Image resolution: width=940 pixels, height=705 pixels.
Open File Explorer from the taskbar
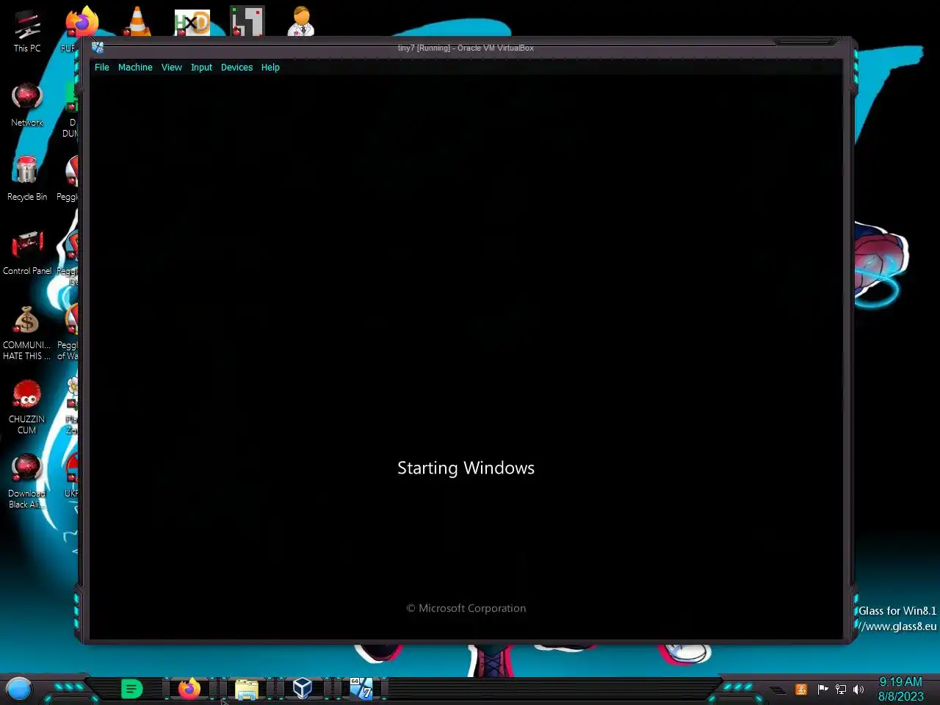pos(246,689)
